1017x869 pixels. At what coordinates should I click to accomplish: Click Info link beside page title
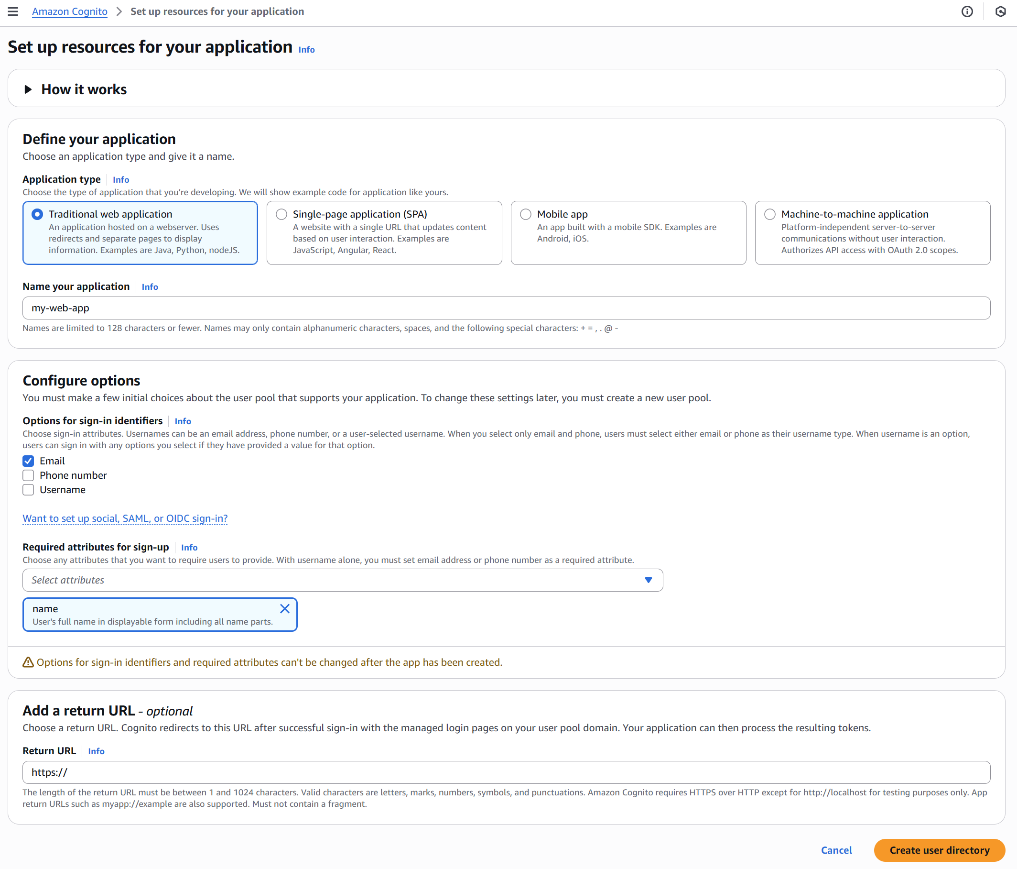pos(306,50)
